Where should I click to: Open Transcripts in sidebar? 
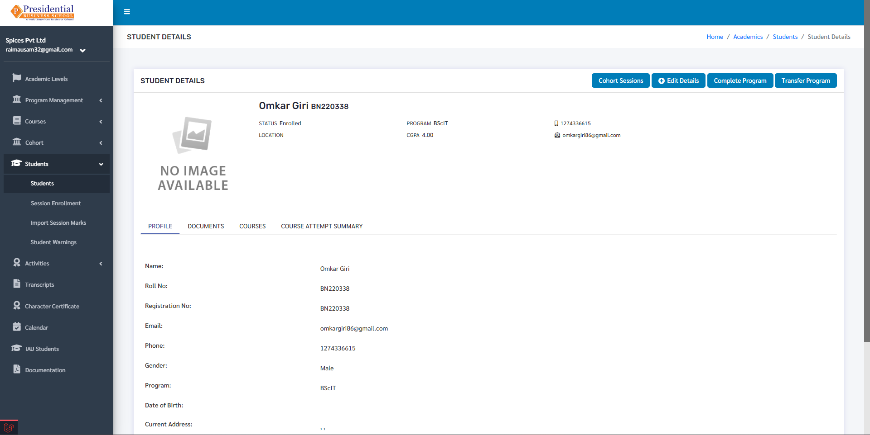pos(57,284)
